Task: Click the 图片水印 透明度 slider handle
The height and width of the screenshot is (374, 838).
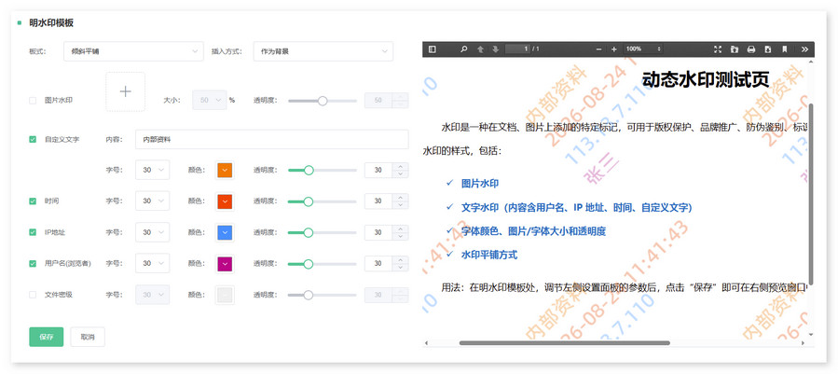Action: click(323, 101)
